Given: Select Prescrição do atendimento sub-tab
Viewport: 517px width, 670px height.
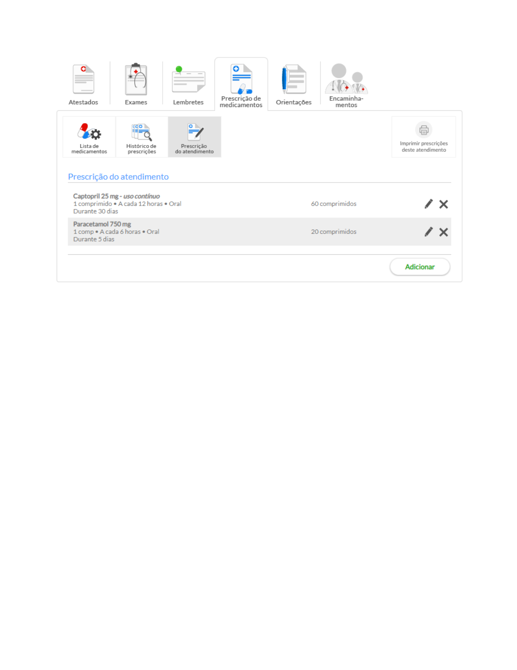Looking at the screenshot, I should point(194,137).
